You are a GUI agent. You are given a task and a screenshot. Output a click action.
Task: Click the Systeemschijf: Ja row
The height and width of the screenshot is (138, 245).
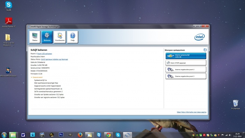40,80
